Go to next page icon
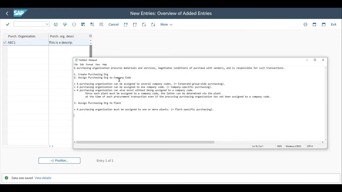This screenshot has height=192, width=342. point(144,24)
